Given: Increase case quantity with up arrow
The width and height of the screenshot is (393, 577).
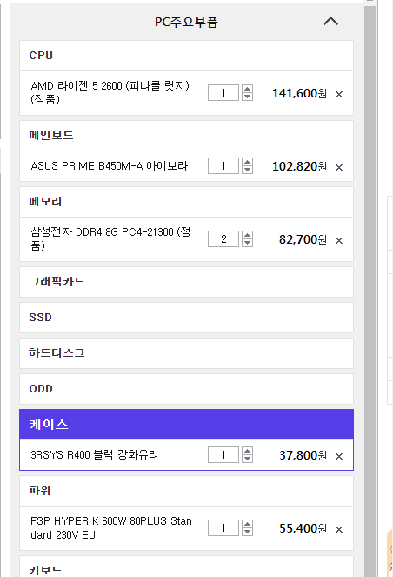Looking at the screenshot, I should (x=248, y=451).
